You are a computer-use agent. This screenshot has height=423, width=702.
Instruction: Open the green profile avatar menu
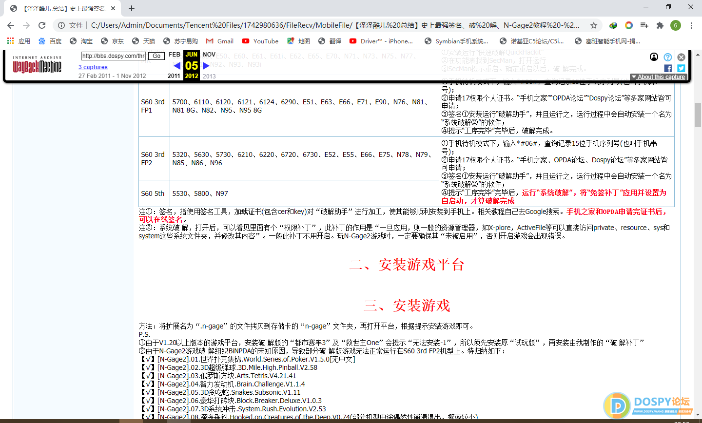pyautogui.click(x=676, y=25)
